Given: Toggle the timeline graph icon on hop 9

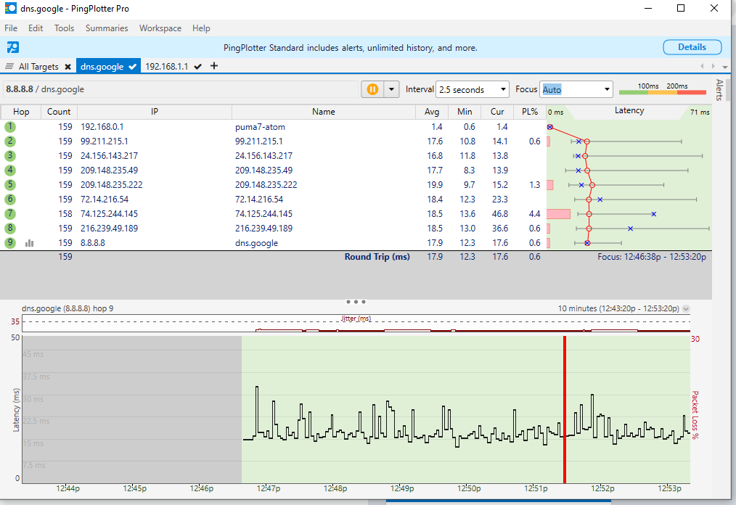Looking at the screenshot, I should pyautogui.click(x=29, y=243).
